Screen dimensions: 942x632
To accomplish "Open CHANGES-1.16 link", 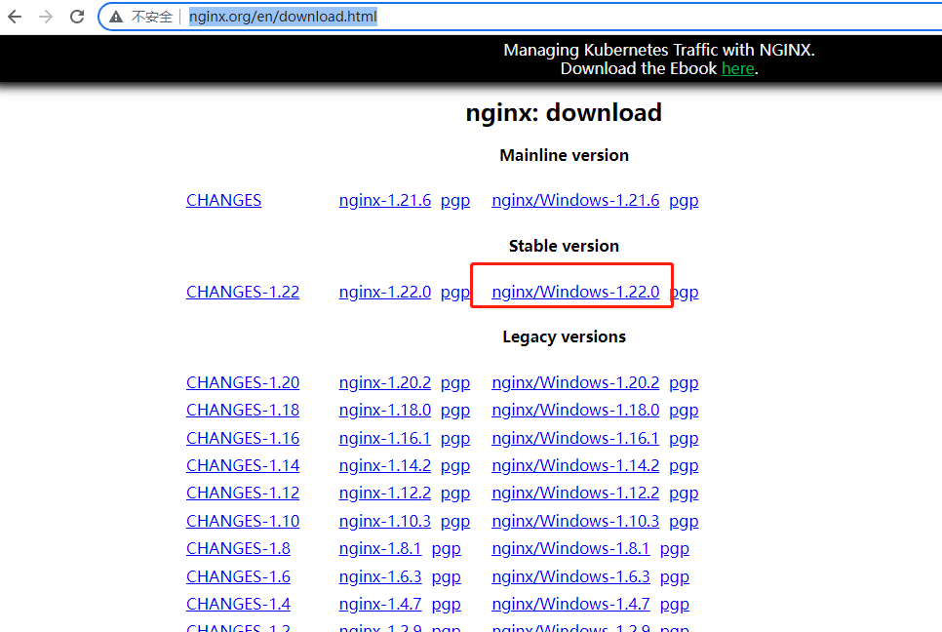I will (x=243, y=438).
